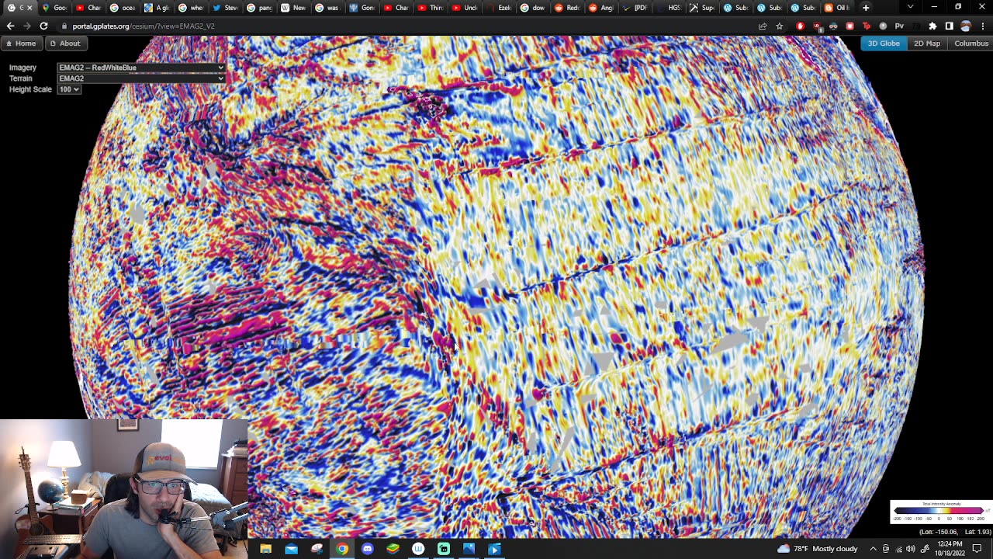
Task: Open the green square taskbar app
Action: click(444, 549)
